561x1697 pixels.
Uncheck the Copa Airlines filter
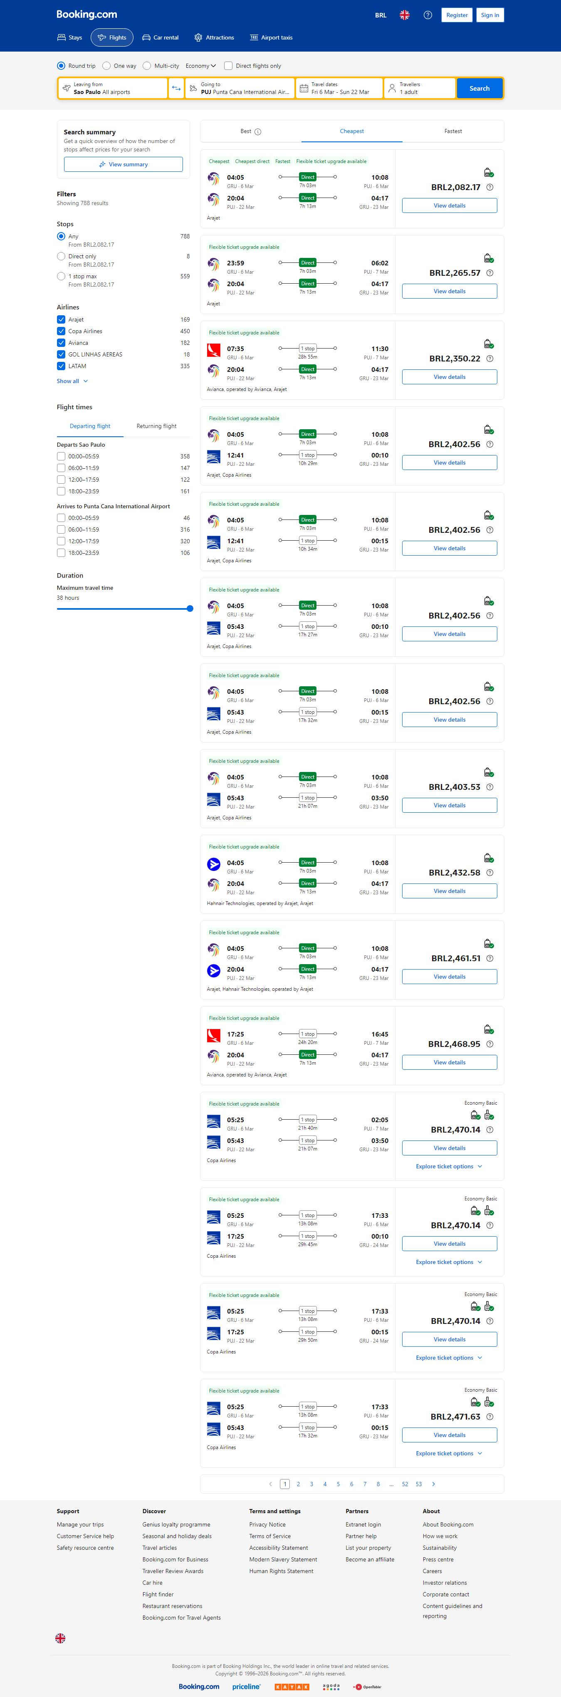pos(61,331)
